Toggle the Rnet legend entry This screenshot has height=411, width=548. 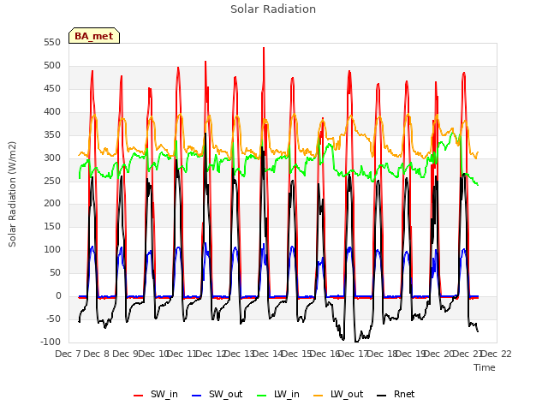[x=396, y=395]
